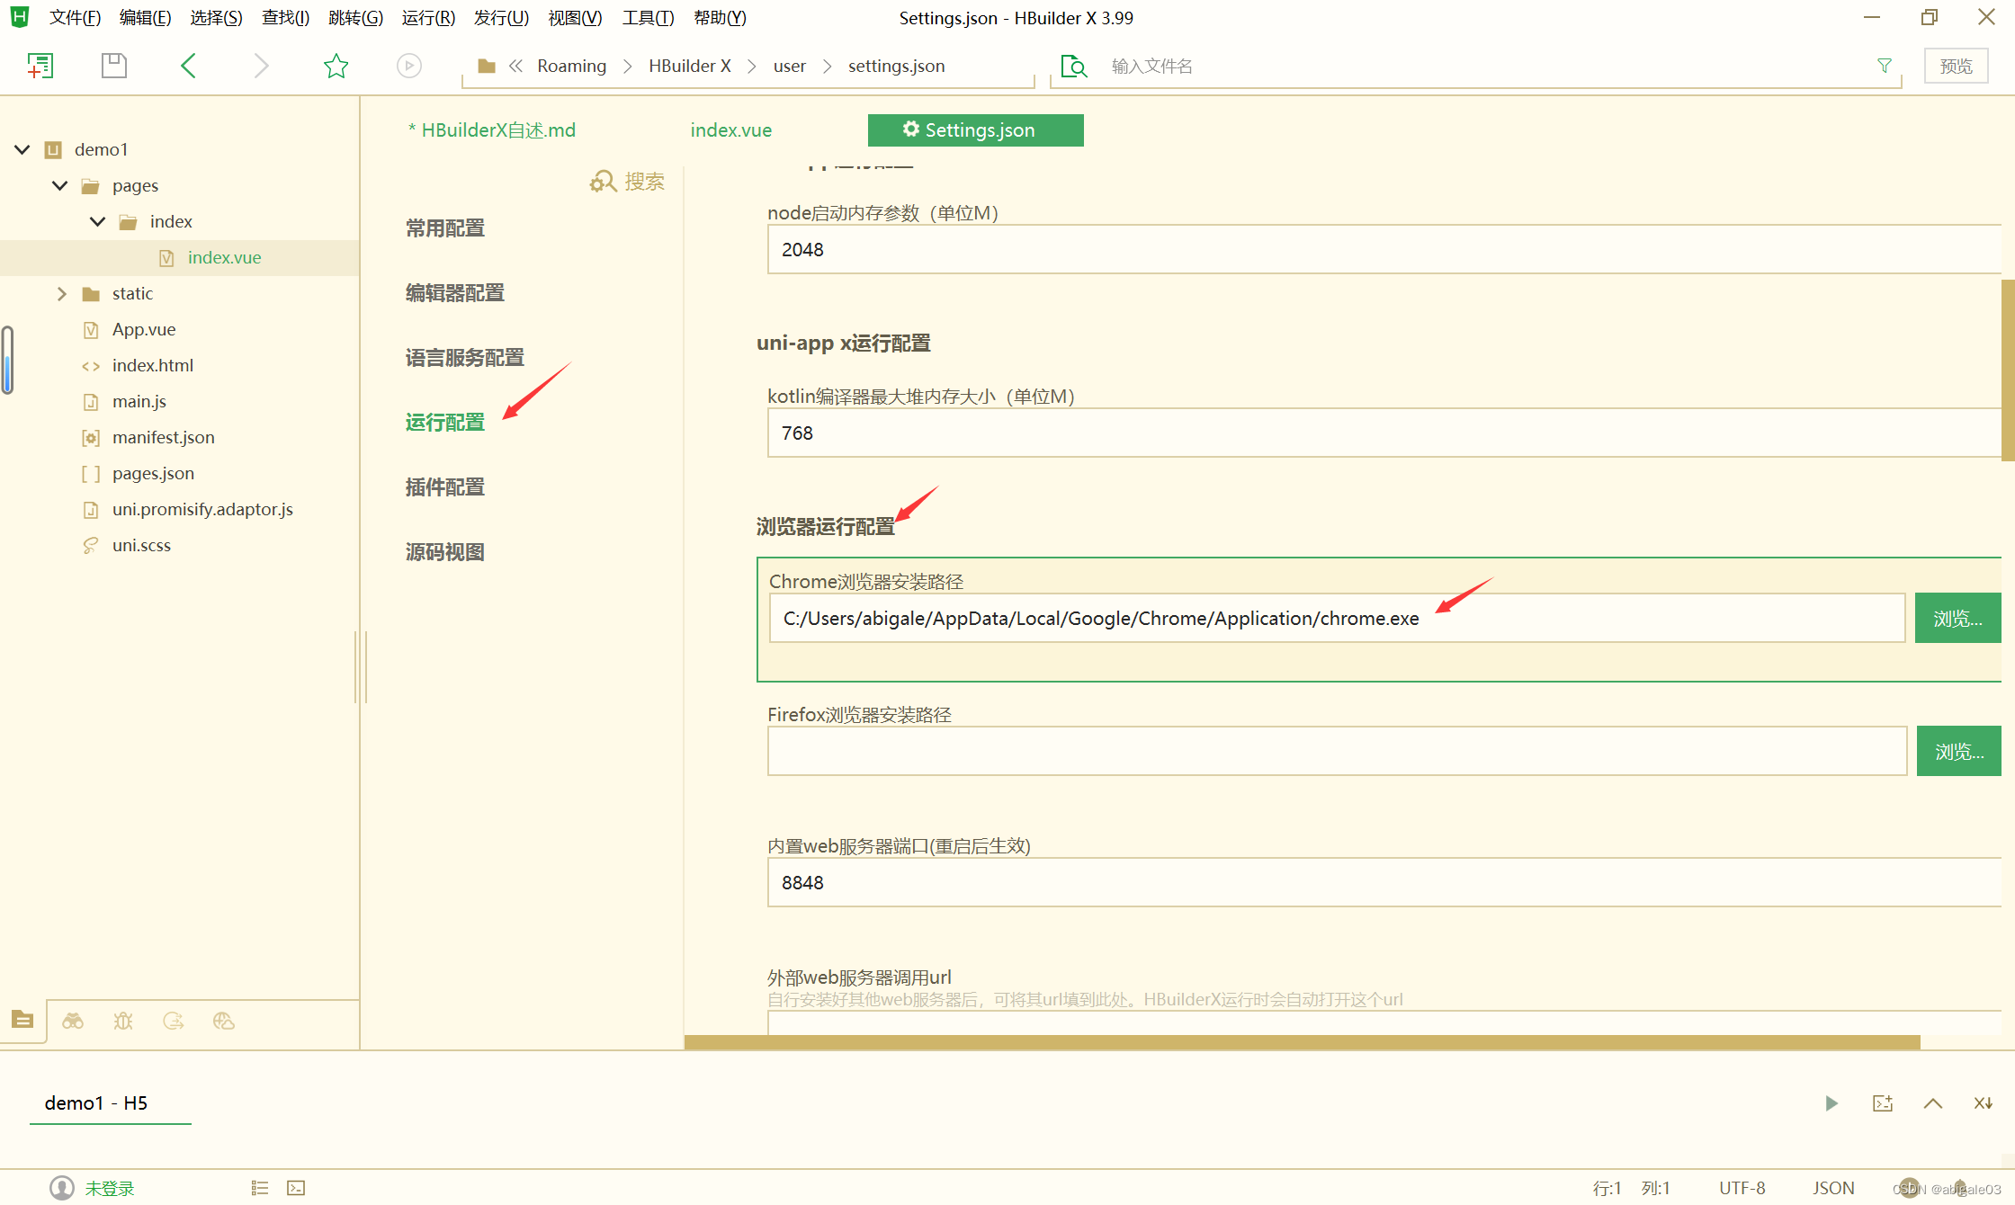This screenshot has width=2015, height=1205.
Task: Browse for Chrome installation path
Action: tap(1957, 618)
